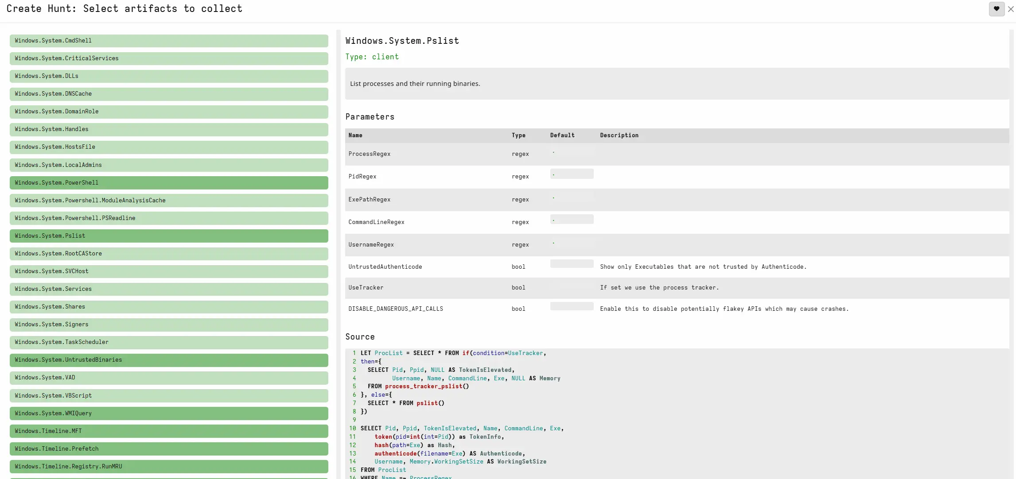Add Windows.System.Services to the hunt
This screenshot has width=1016, height=479.
pos(169,289)
